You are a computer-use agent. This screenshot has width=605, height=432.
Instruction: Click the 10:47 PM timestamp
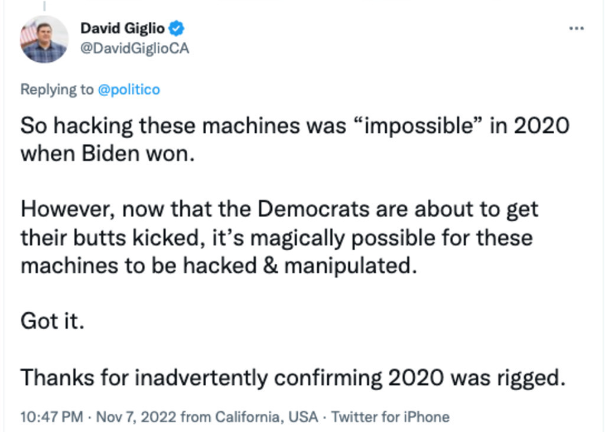pos(51,417)
